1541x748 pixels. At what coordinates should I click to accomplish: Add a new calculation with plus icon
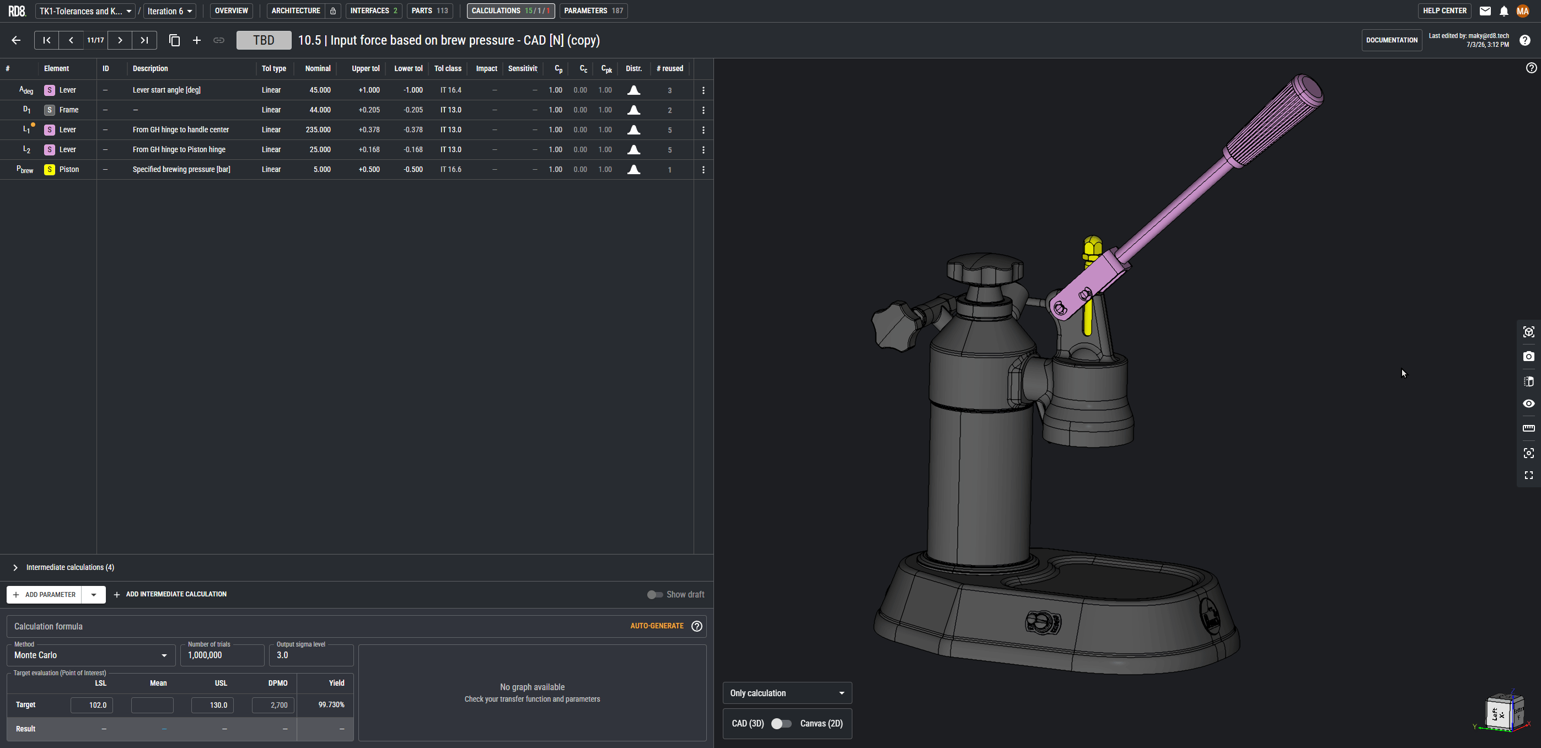196,40
